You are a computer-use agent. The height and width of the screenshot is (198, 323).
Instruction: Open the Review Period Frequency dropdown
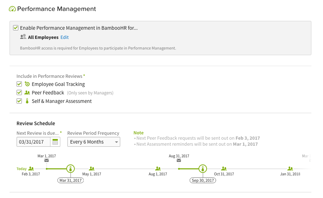tap(94, 142)
